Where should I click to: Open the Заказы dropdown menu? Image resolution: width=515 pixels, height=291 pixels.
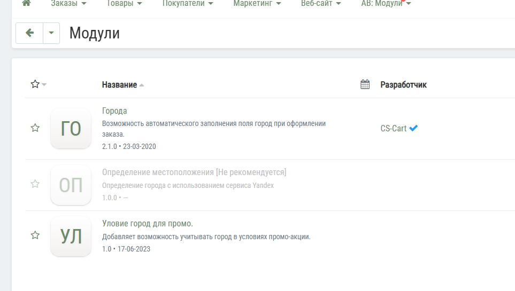pos(68,4)
